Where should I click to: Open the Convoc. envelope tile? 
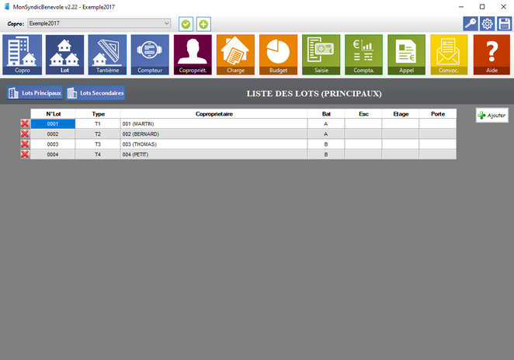click(449, 54)
